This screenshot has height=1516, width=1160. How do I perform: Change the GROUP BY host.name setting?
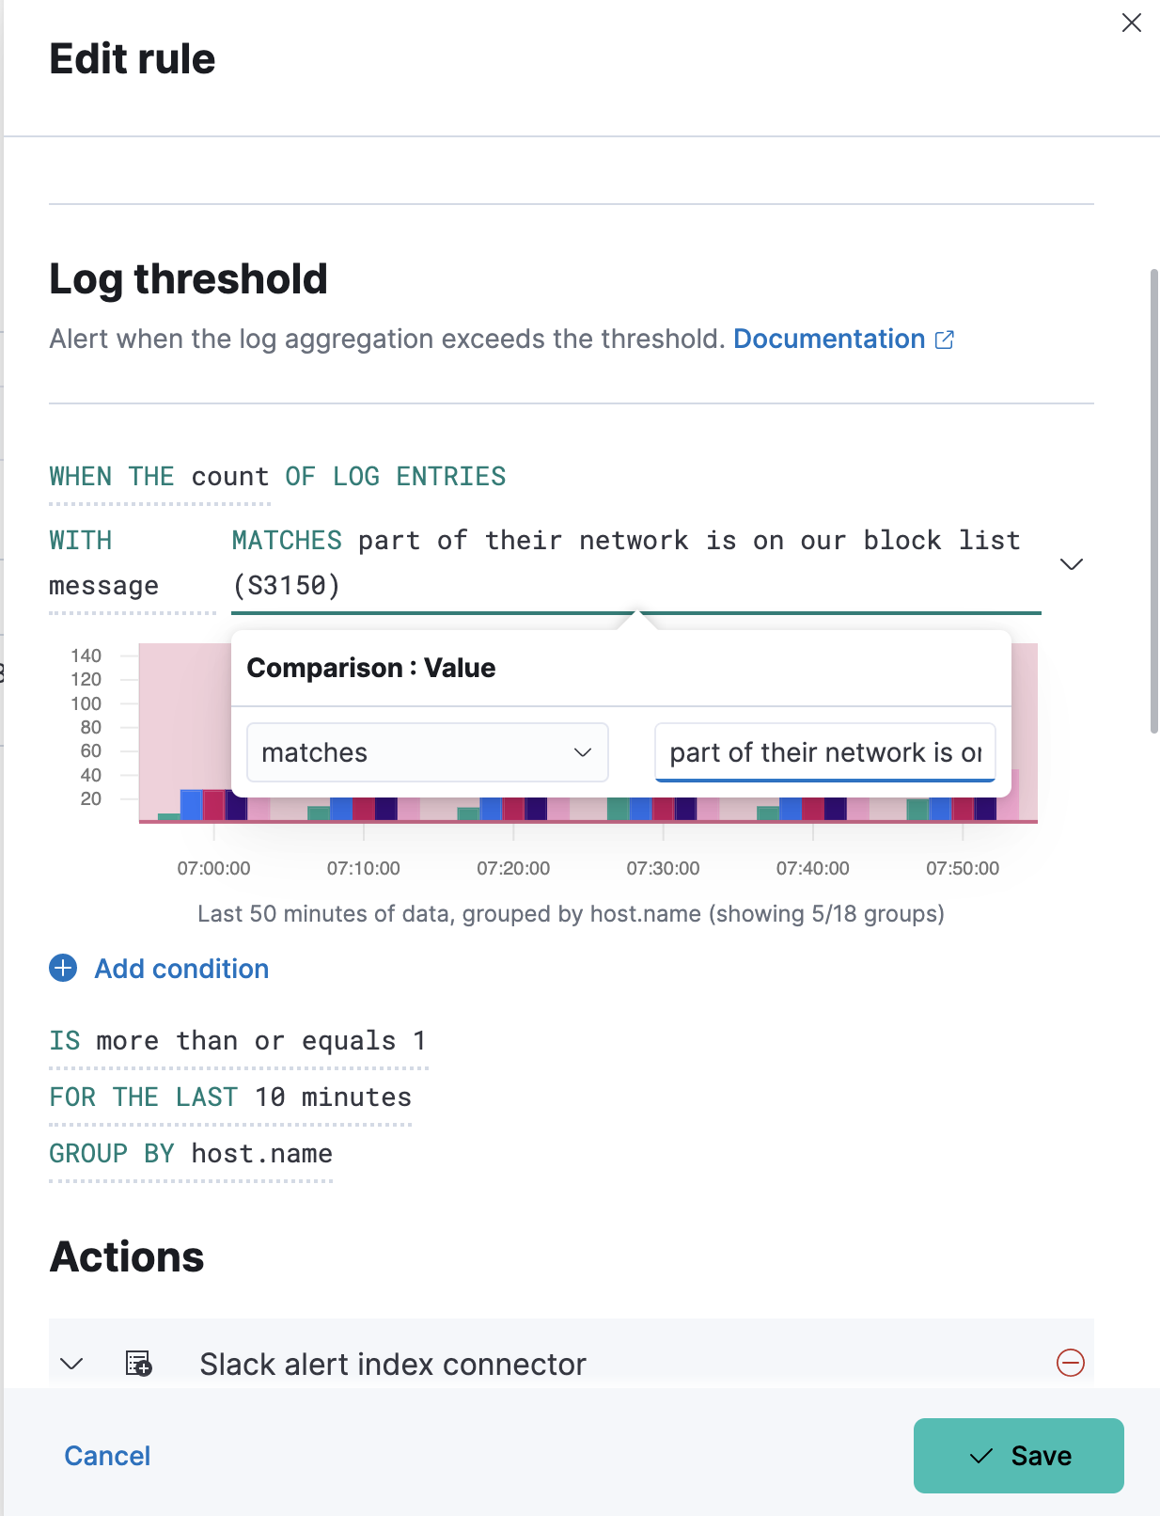point(191,1154)
